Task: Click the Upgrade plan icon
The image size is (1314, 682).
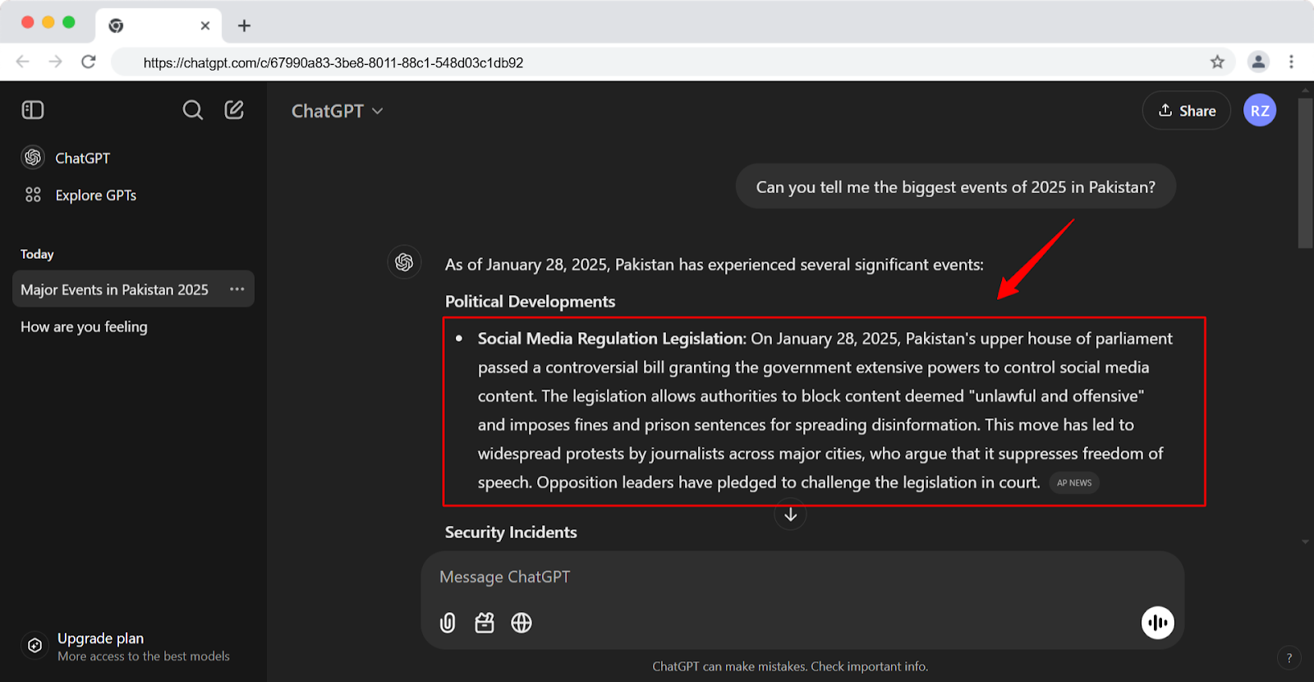Action: 34,646
